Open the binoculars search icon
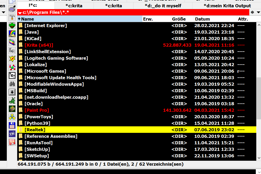The height and width of the screenshot is (174, 261). point(12,84)
